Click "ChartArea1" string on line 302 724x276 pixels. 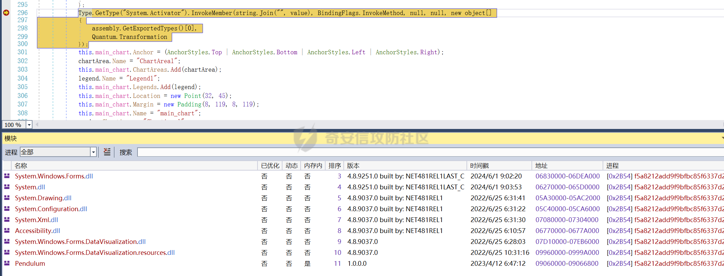[x=157, y=61]
